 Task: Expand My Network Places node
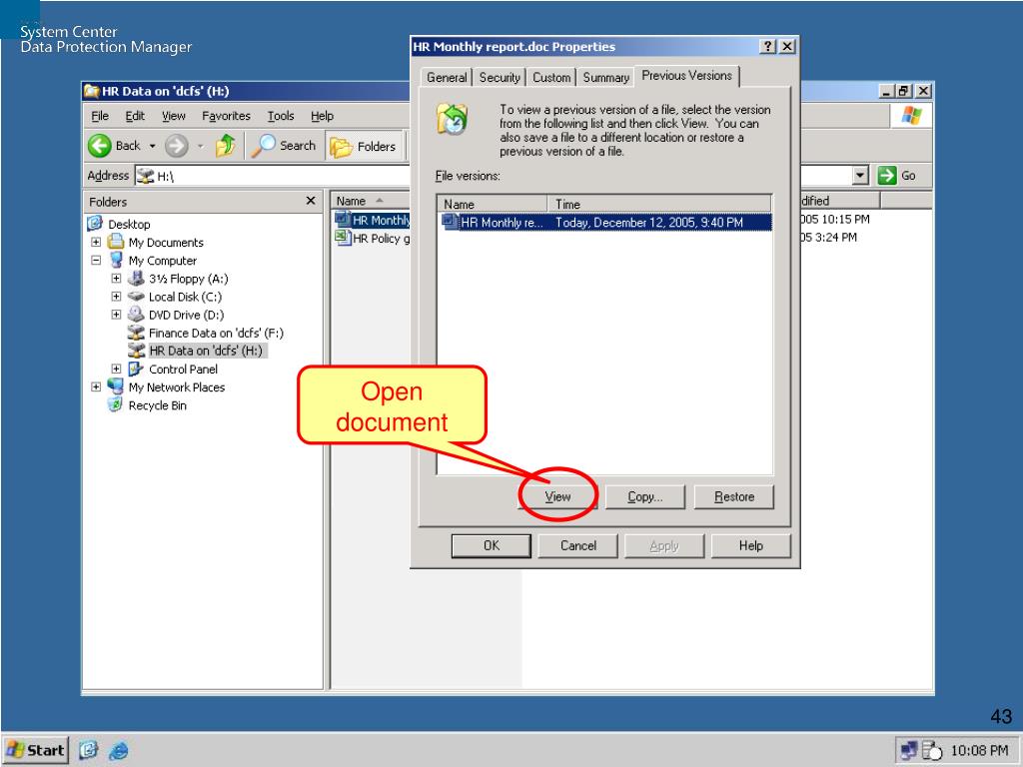tap(96, 386)
